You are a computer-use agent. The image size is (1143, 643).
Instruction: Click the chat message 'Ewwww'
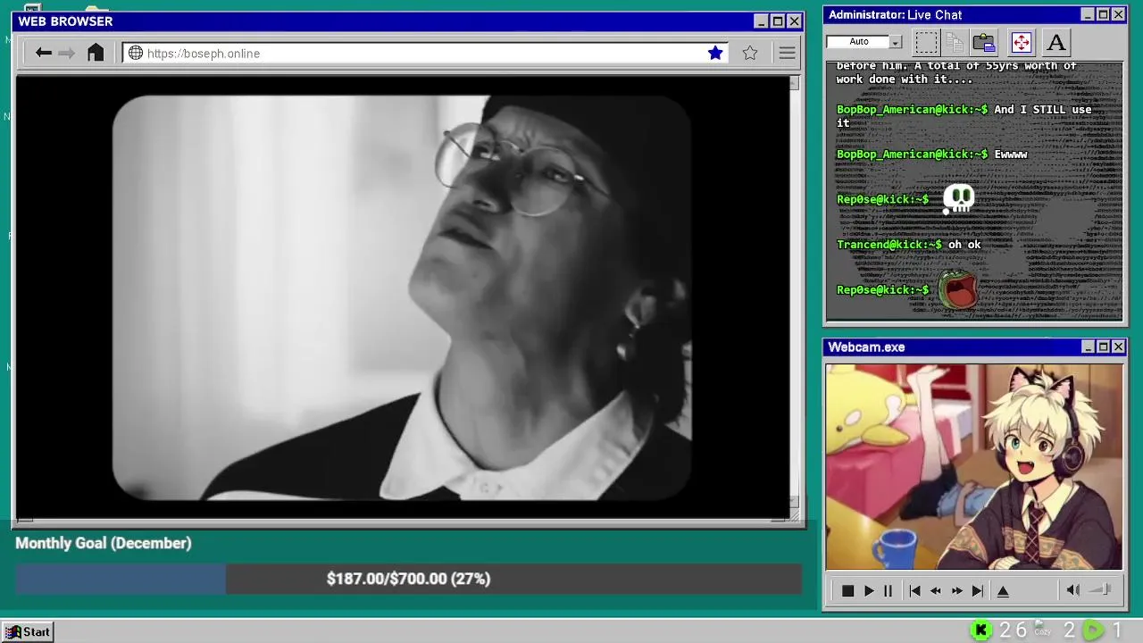click(1011, 154)
